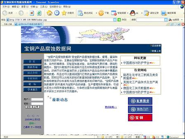The height and width of the screenshot is (139, 185).
Task: Click the 论坛 forum navigation button
Action: tap(33, 84)
